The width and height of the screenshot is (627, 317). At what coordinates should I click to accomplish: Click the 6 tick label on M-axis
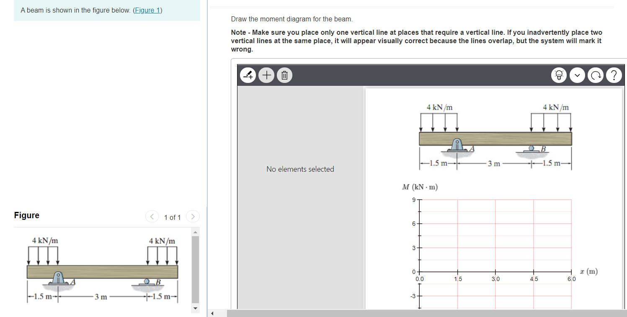(x=414, y=224)
